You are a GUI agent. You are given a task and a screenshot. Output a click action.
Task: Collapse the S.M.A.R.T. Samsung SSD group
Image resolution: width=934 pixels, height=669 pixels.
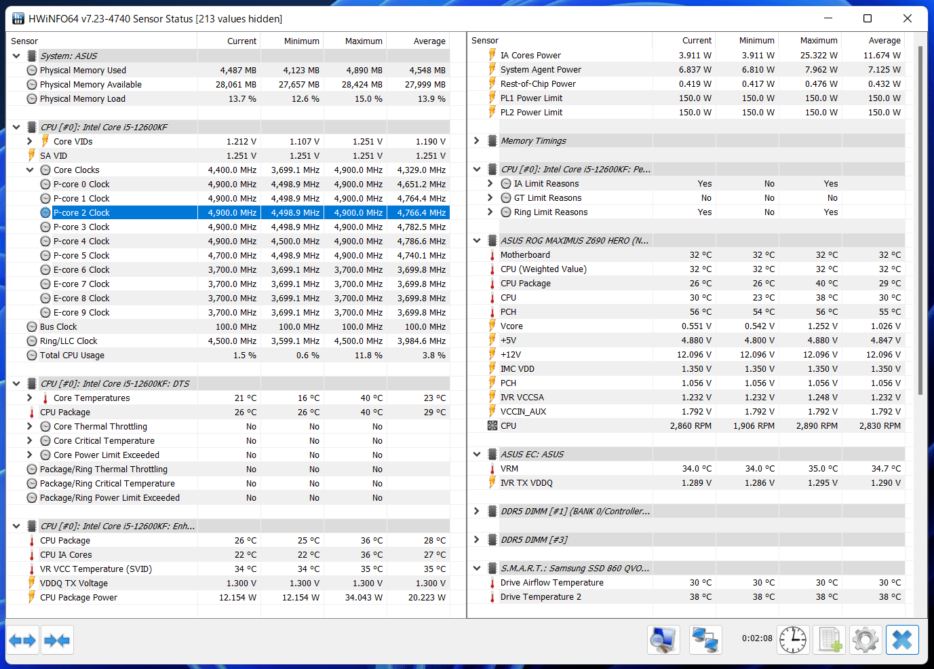pyautogui.click(x=477, y=569)
